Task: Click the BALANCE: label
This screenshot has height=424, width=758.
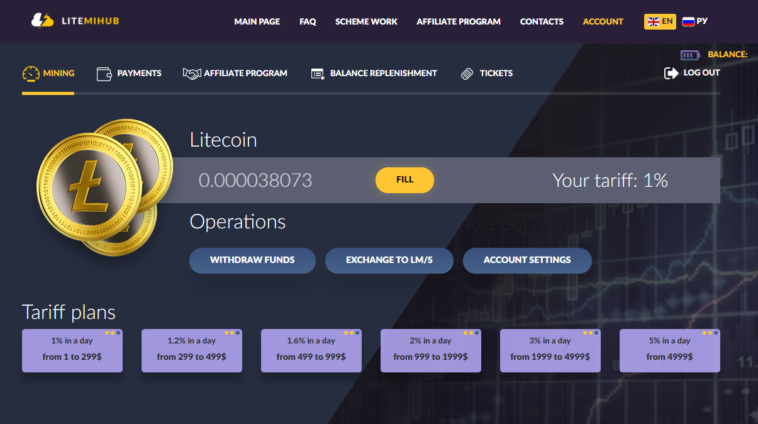Action: (728, 55)
